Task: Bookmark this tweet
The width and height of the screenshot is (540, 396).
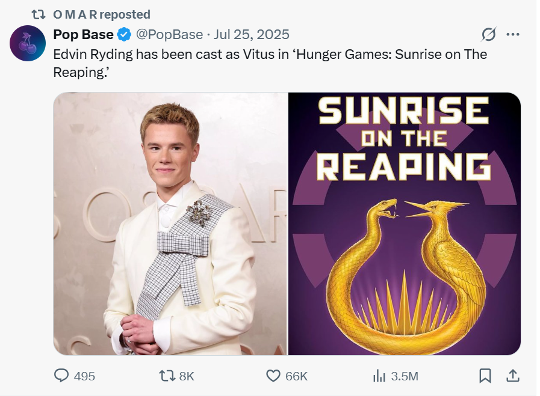Action: (x=485, y=376)
